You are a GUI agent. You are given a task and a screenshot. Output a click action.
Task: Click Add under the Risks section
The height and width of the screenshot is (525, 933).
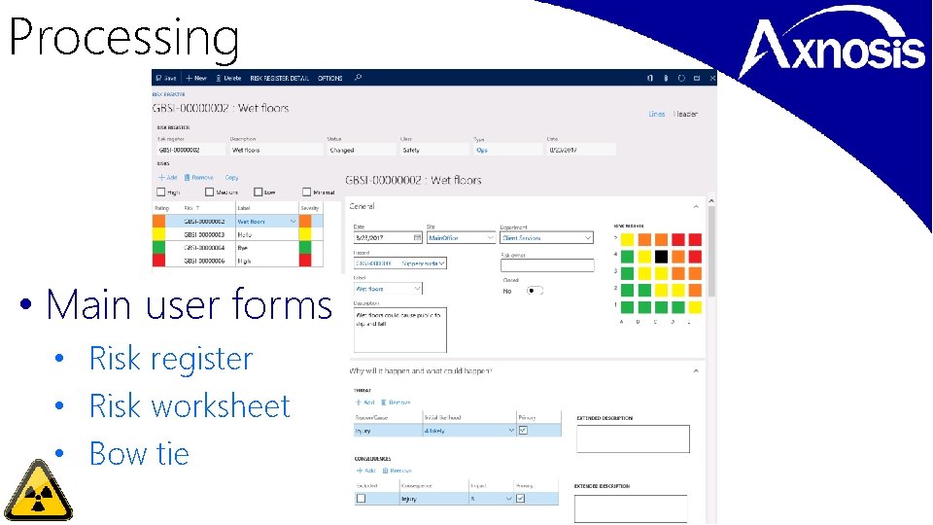[x=168, y=177]
